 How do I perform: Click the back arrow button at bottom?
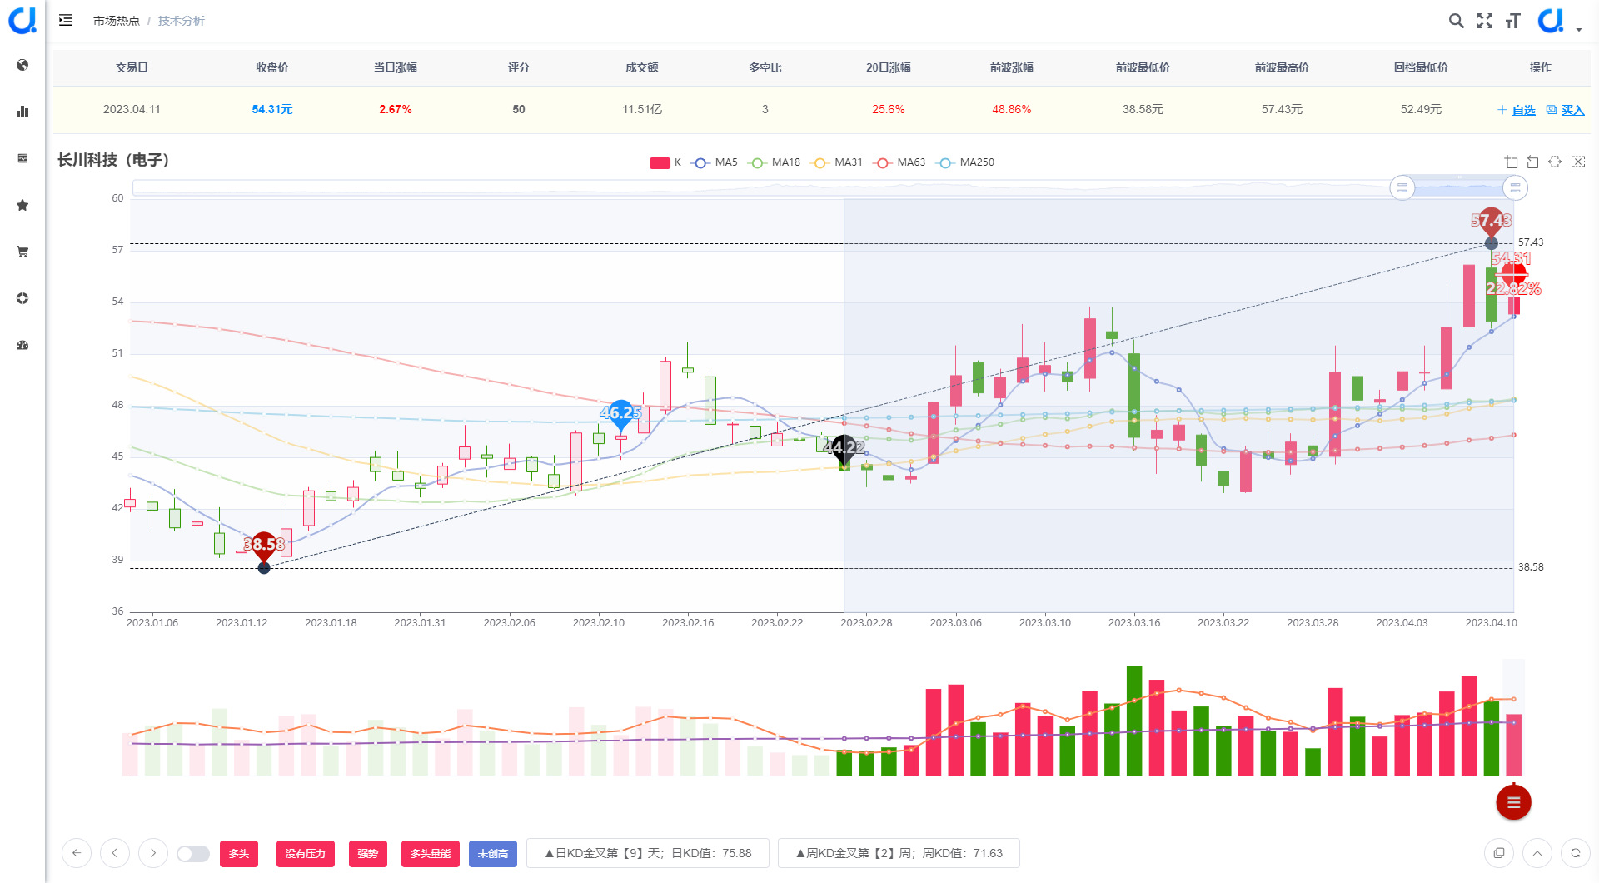coord(77,853)
